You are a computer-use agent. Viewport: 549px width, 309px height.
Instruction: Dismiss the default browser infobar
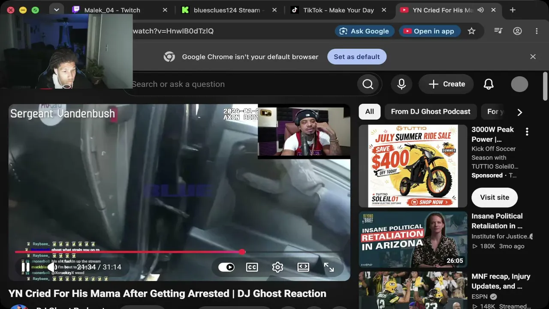click(x=533, y=57)
